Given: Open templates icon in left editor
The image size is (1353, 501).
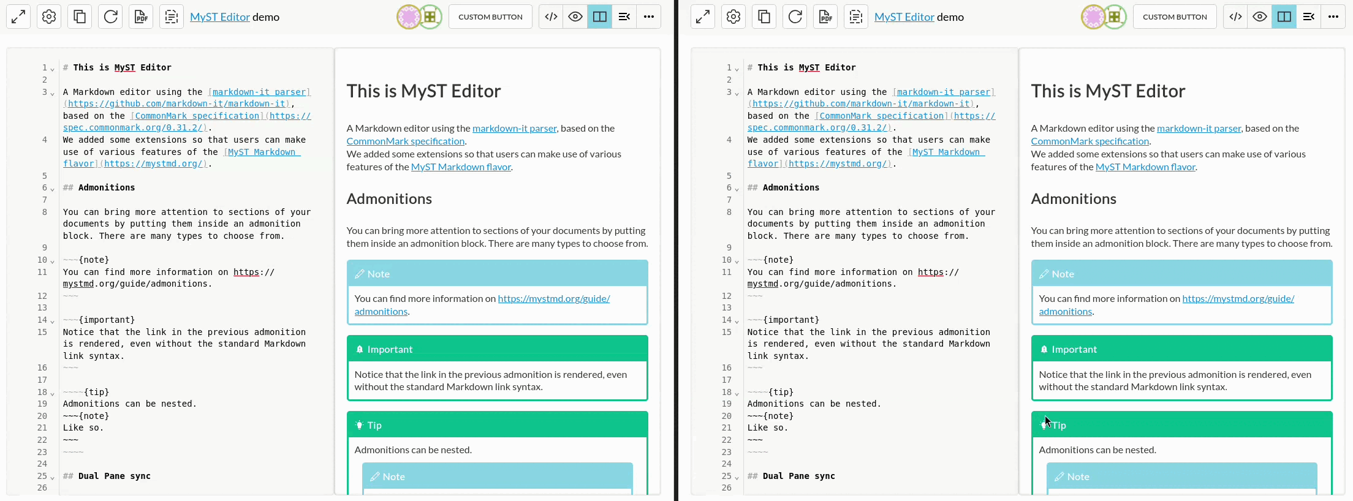Looking at the screenshot, I should click(x=172, y=17).
